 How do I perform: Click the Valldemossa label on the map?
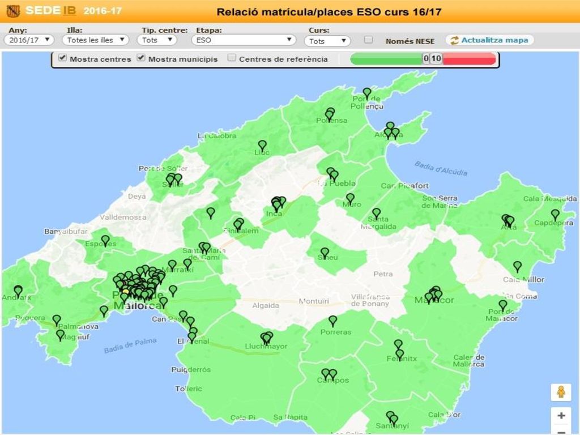[123, 217]
